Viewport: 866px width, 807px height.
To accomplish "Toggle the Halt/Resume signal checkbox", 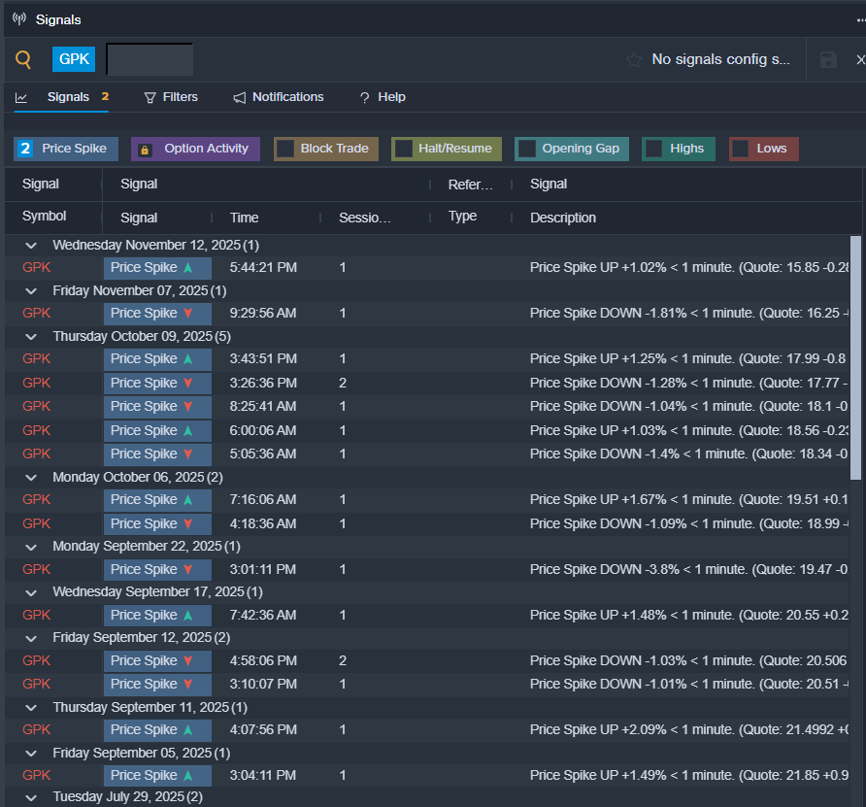I will coord(404,149).
